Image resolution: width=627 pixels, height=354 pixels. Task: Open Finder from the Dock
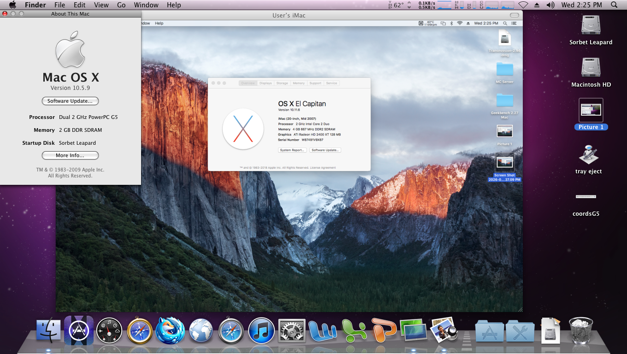[48, 330]
